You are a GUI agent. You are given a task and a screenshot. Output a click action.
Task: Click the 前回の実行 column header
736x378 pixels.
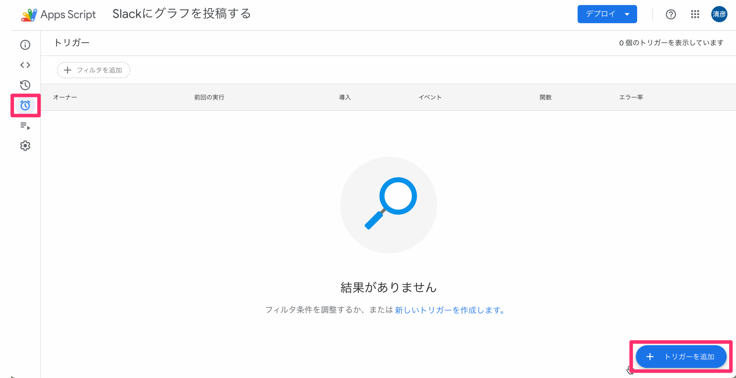(209, 97)
